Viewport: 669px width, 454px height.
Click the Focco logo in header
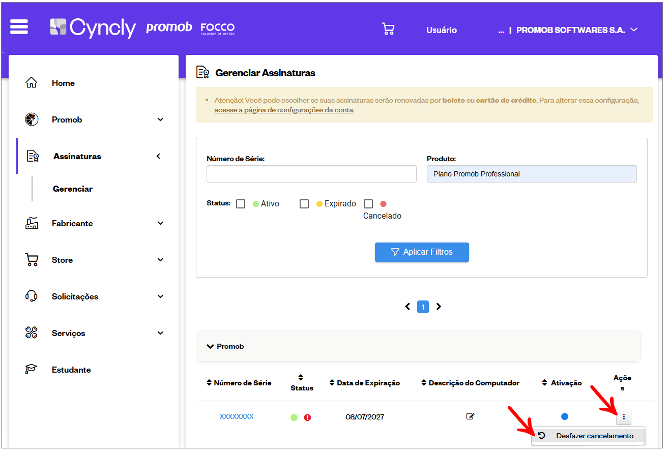click(x=218, y=28)
